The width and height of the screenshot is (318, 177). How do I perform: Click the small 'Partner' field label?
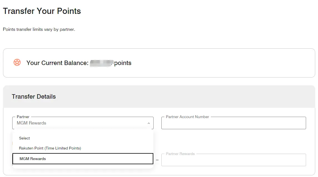pyautogui.click(x=23, y=117)
